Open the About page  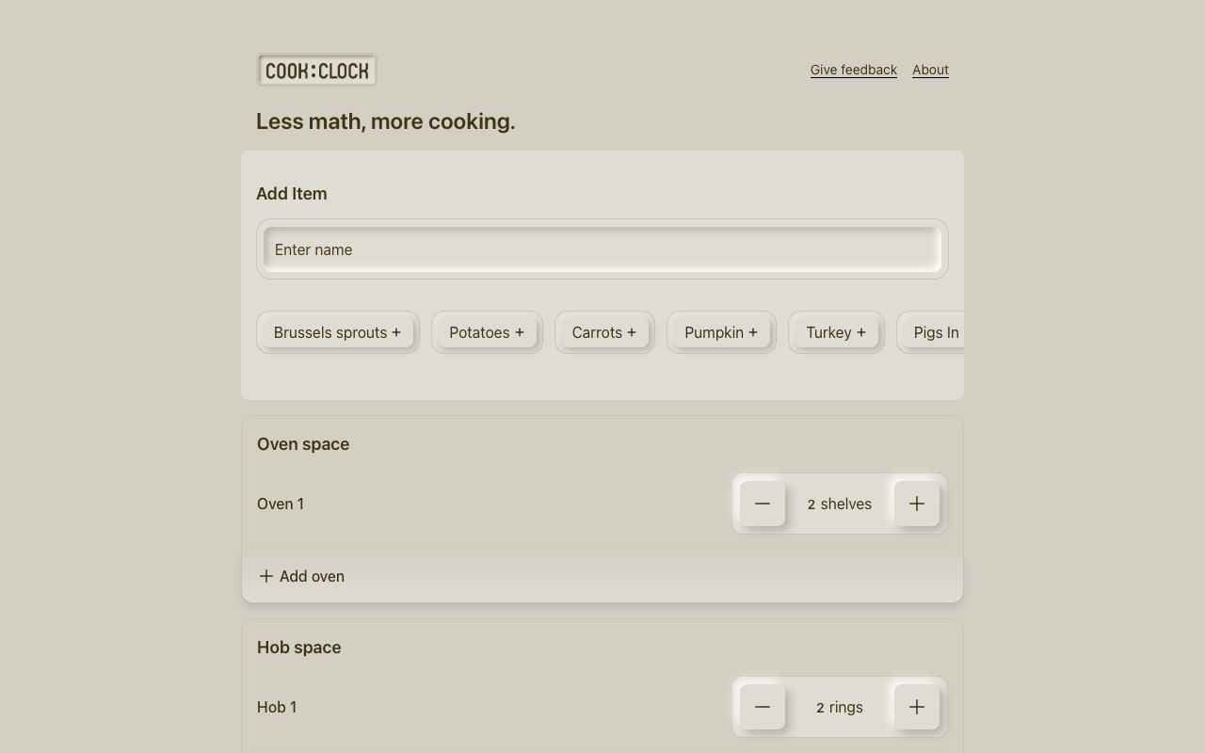(x=930, y=70)
